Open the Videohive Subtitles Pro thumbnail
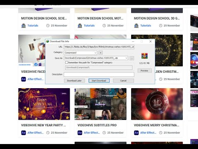 (x=101, y=104)
